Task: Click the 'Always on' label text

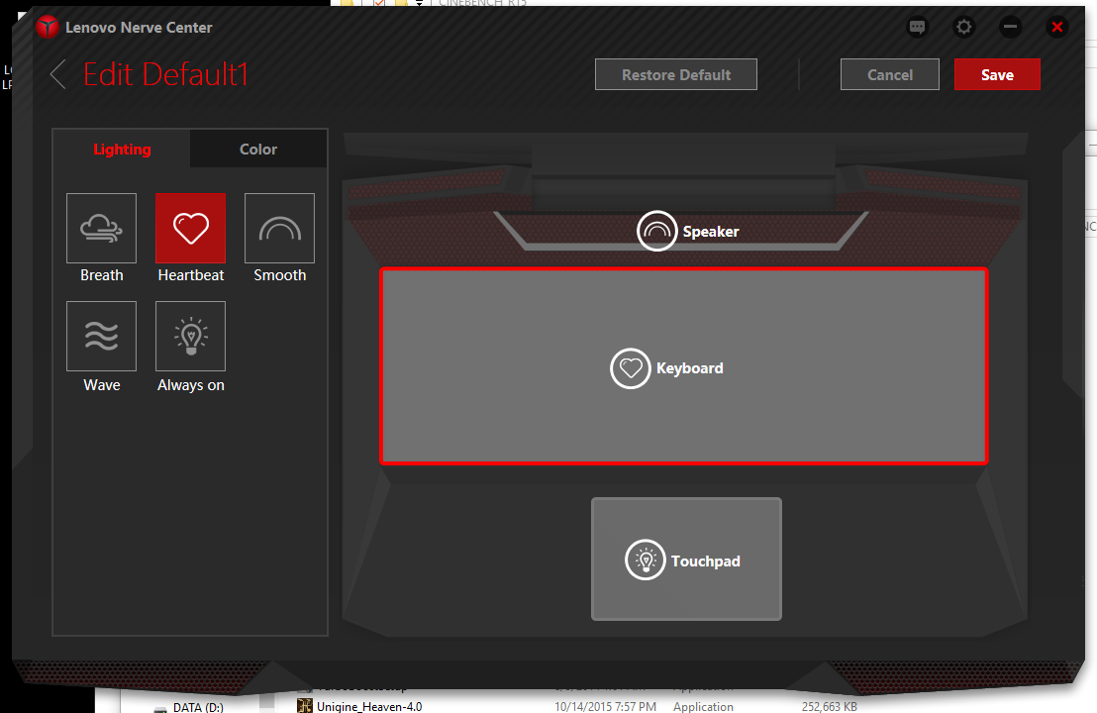Action: pos(191,385)
